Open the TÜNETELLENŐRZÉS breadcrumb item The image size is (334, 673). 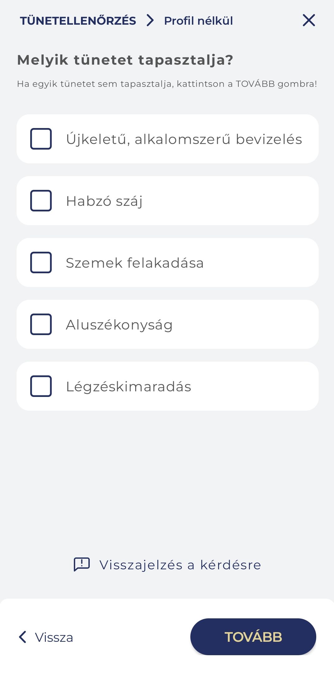(x=78, y=21)
